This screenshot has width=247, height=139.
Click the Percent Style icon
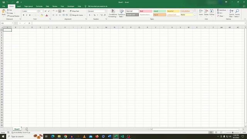coord(95,15)
